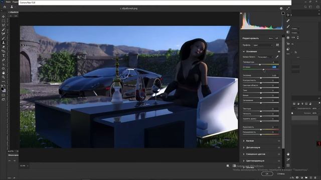Confirm with the OK button
Screen dimensions: 321x180
pyautogui.click(x=267, y=173)
